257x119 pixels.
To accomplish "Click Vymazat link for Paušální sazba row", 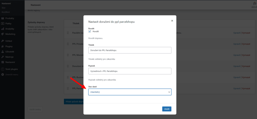I will pos(246,33).
